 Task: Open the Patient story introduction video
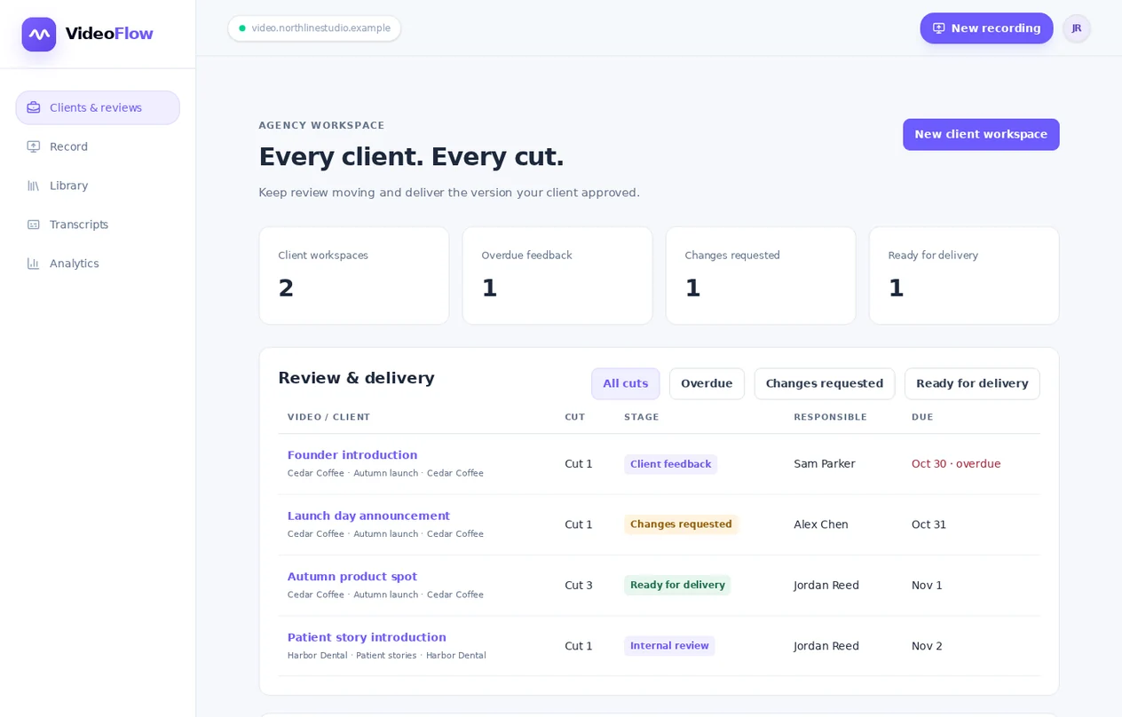[367, 637]
